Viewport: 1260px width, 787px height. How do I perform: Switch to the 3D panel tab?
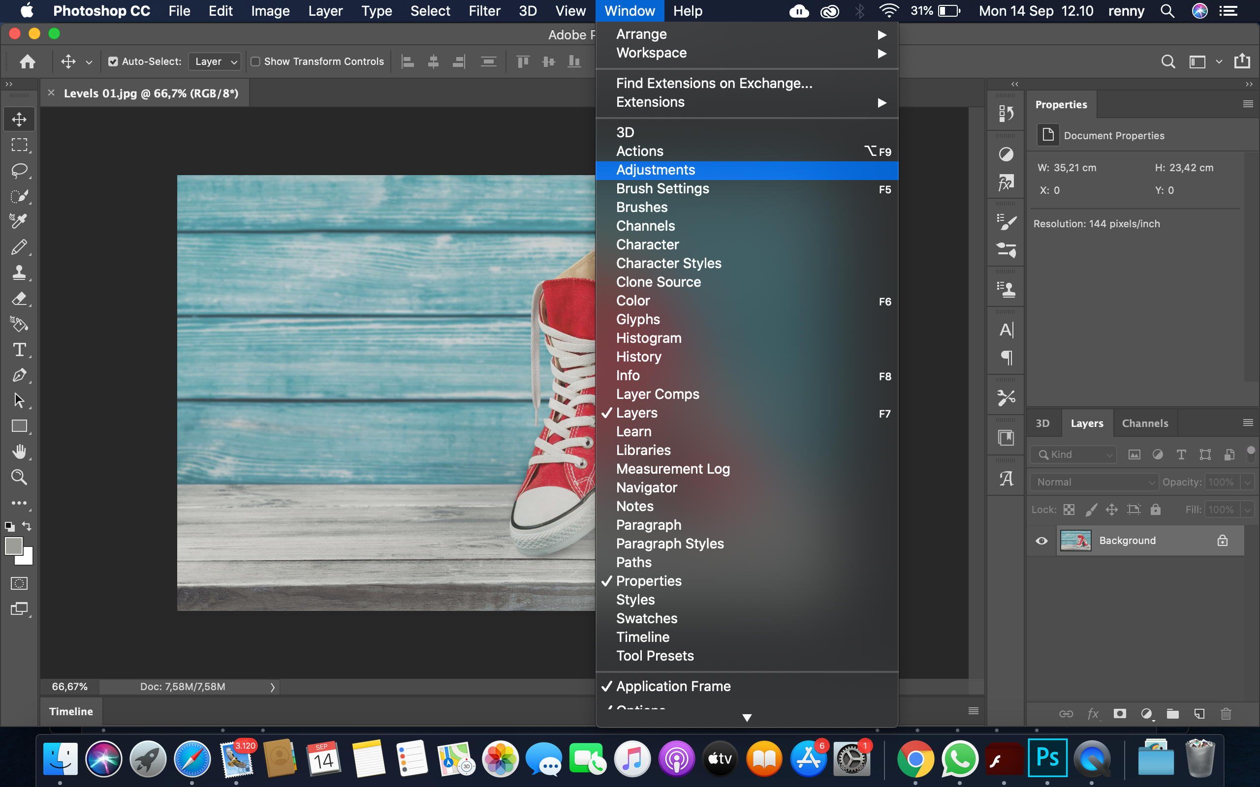pyautogui.click(x=1042, y=423)
